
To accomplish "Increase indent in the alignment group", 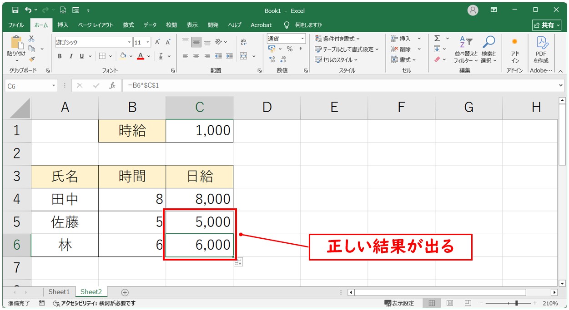I will 229,56.
